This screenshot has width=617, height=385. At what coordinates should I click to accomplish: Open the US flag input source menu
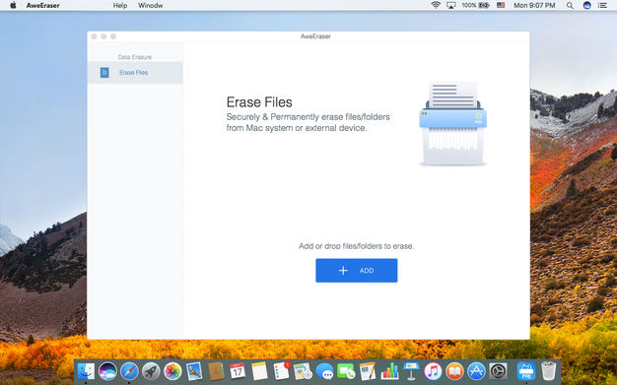click(x=501, y=5)
